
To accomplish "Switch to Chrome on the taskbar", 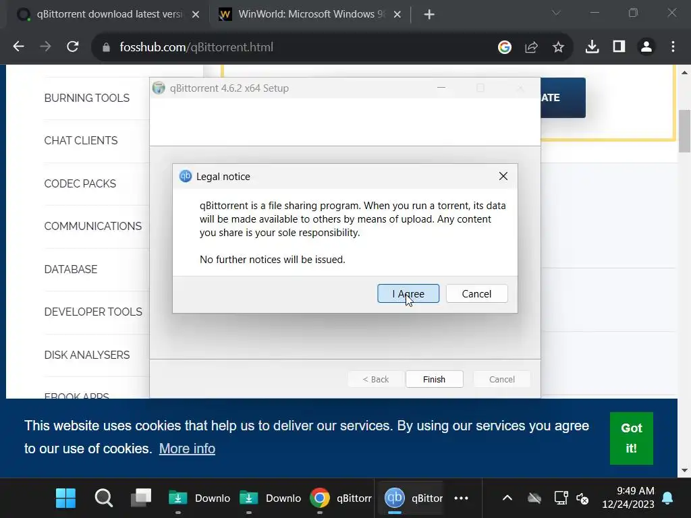I will tap(340, 498).
